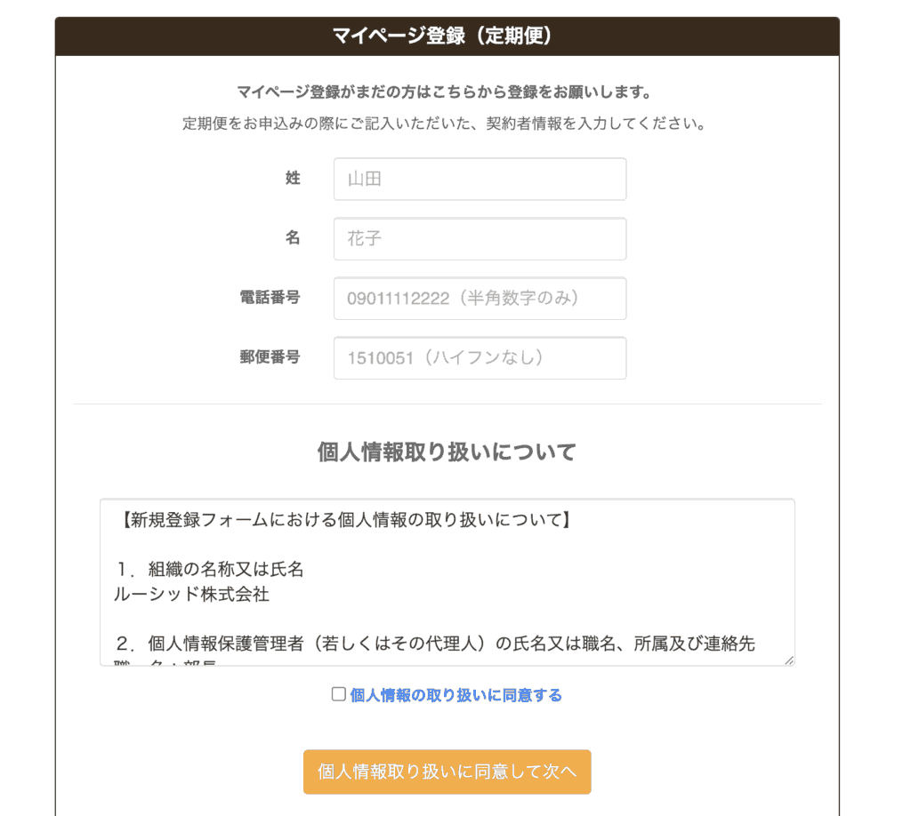Click the 姓 input field with 山田 placeholder
Viewport: 911px width, 816px height.
[x=480, y=179]
